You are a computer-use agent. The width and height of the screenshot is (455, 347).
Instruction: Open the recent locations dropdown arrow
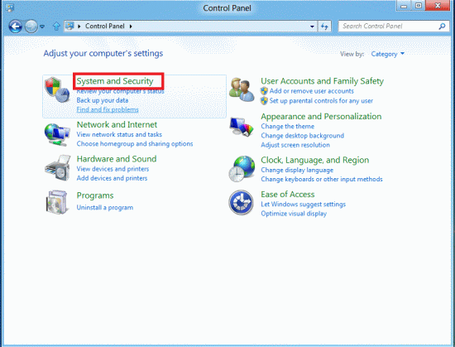click(x=42, y=27)
